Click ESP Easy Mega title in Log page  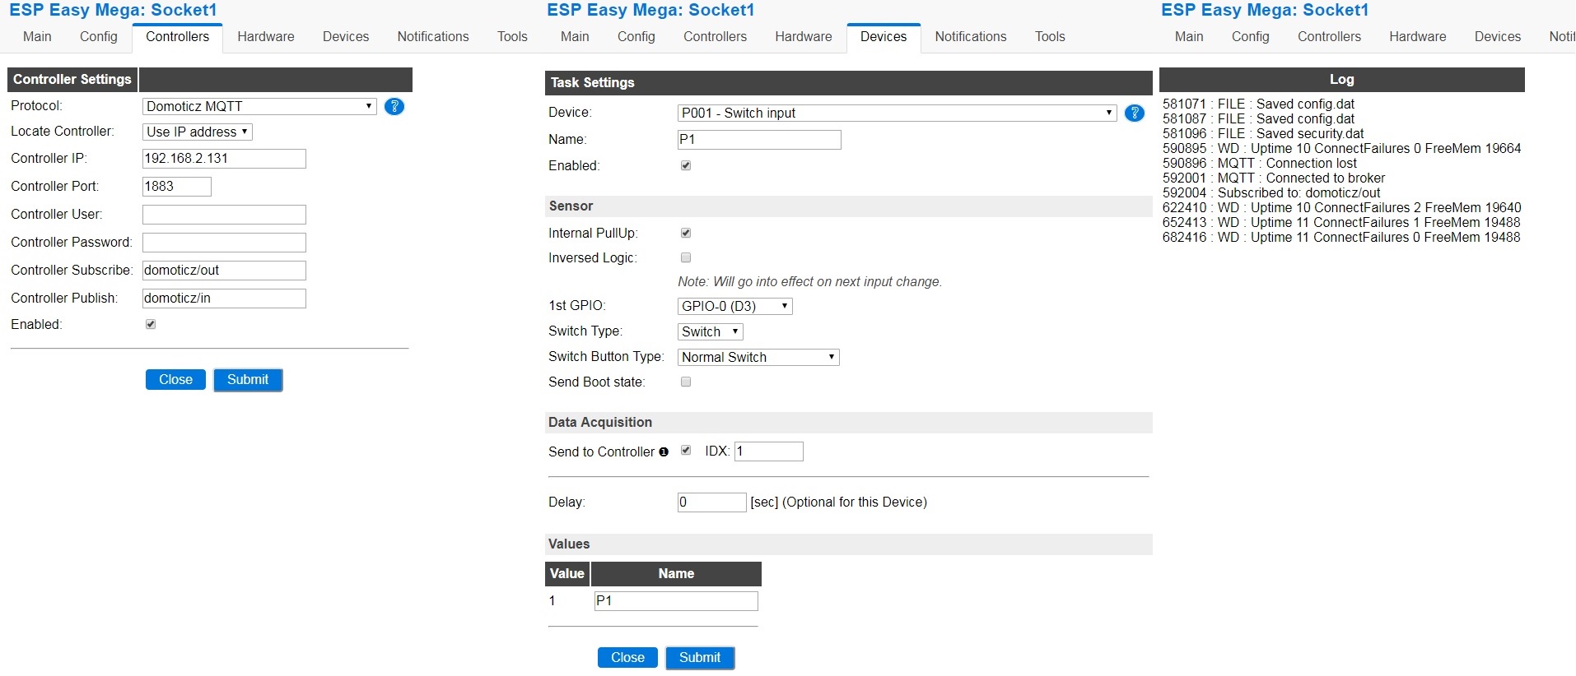(x=1265, y=10)
